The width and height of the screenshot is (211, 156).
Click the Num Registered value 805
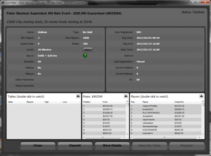[x=139, y=32]
